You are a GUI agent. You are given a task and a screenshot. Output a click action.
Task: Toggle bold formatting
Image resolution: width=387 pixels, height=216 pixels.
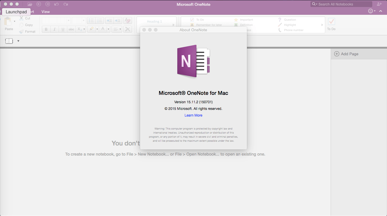pyautogui.click(x=46, y=29)
